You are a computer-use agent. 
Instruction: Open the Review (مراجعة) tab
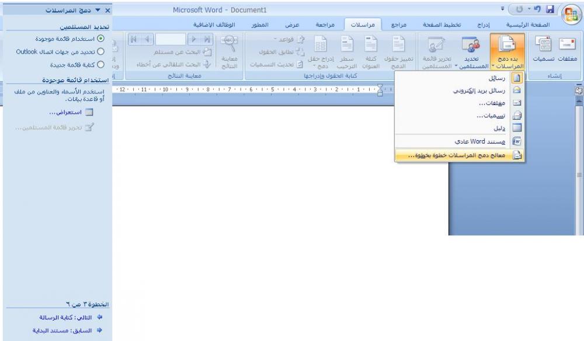pyautogui.click(x=325, y=25)
